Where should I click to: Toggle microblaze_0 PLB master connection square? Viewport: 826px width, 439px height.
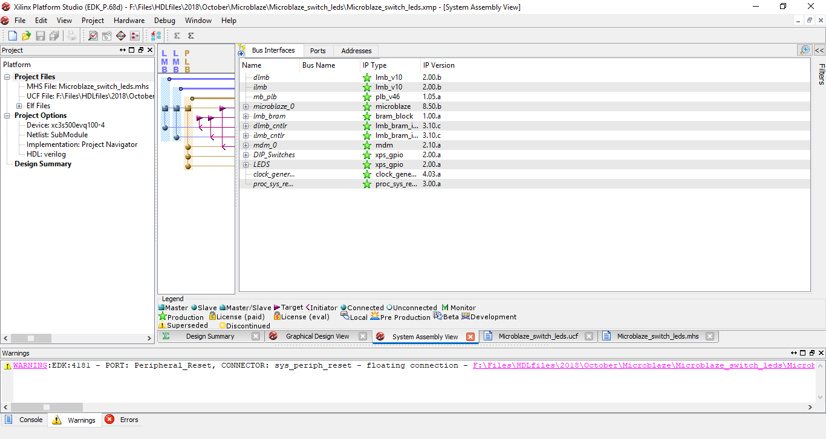pos(188,108)
